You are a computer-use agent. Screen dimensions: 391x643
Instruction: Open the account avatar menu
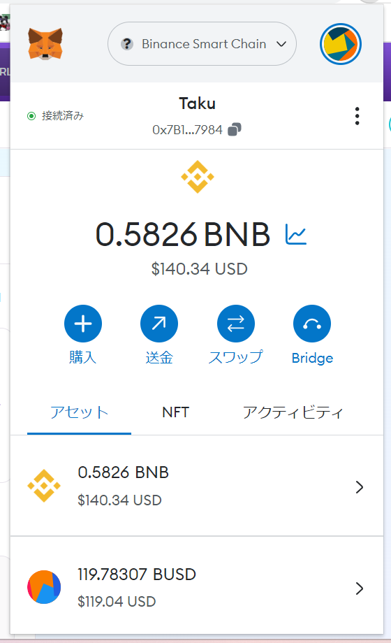tap(341, 44)
